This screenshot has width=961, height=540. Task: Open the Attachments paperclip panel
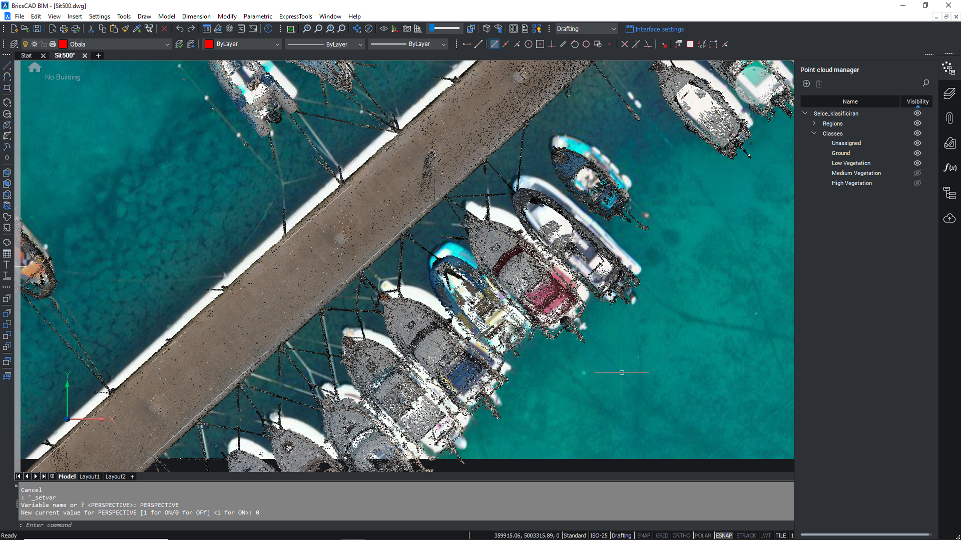(949, 118)
